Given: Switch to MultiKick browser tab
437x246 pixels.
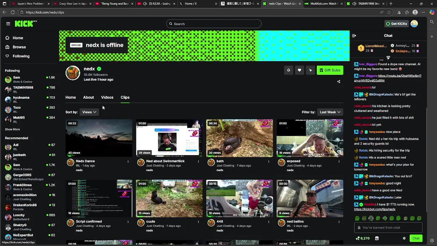Looking at the screenshot, I should coord(323,4).
